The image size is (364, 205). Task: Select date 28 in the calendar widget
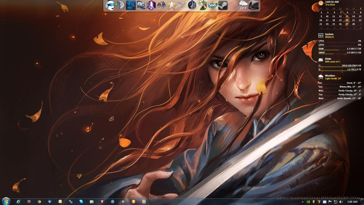[353, 24]
